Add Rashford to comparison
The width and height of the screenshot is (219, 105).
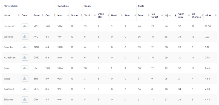(x=25, y=89)
